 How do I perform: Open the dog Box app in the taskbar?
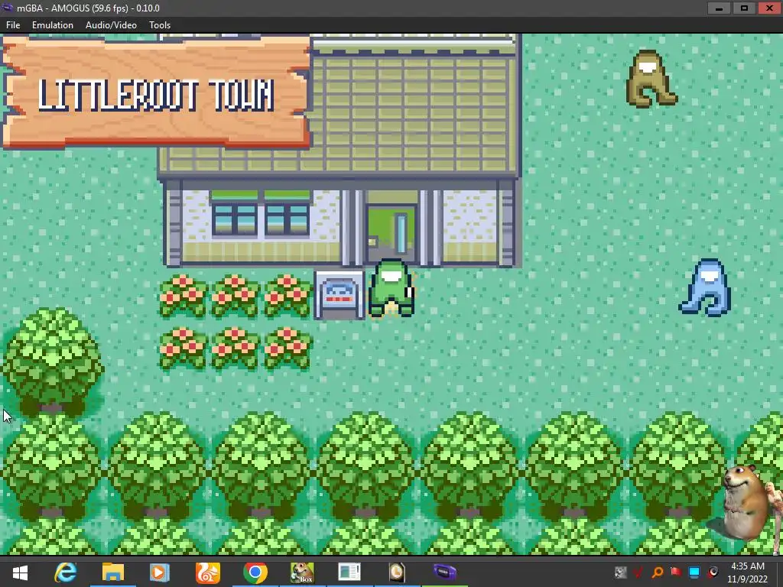click(302, 572)
